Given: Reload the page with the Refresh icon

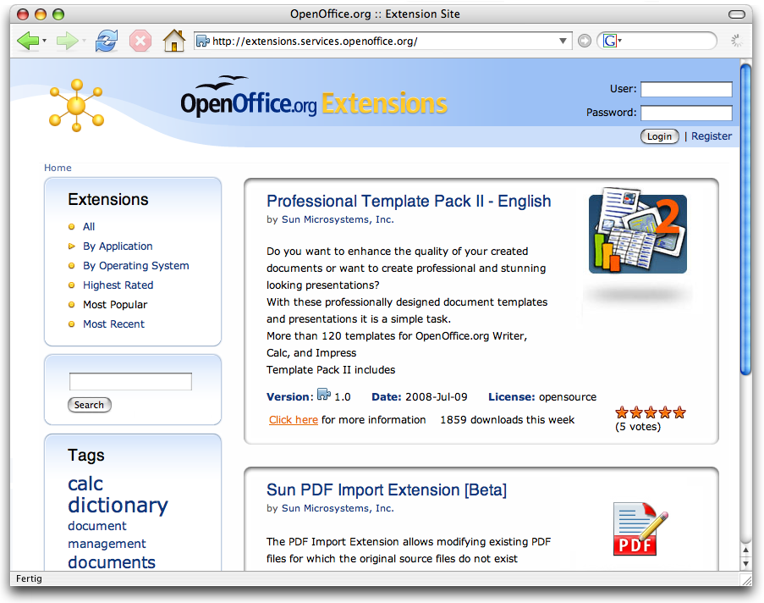Looking at the screenshot, I should [x=107, y=41].
